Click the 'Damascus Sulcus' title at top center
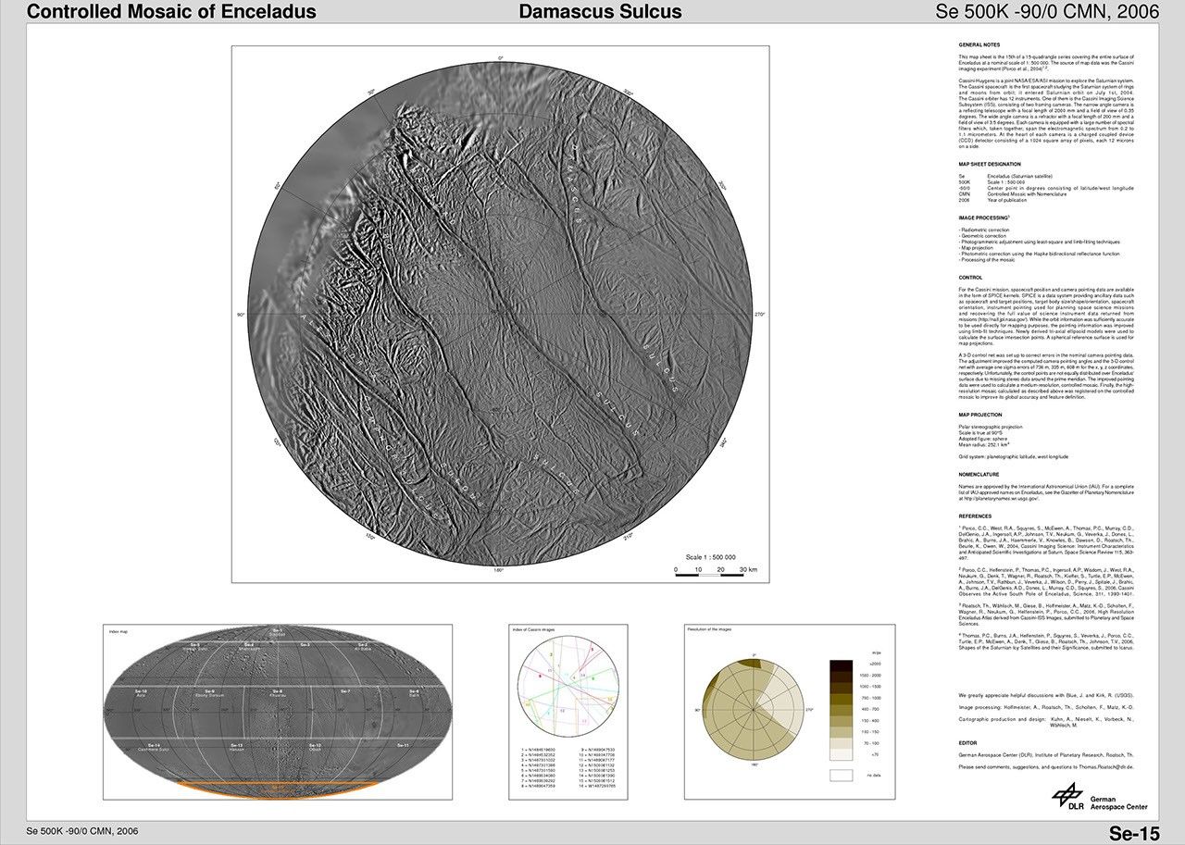The width and height of the screenshot is (1185, 845). (x=600, y=12)
